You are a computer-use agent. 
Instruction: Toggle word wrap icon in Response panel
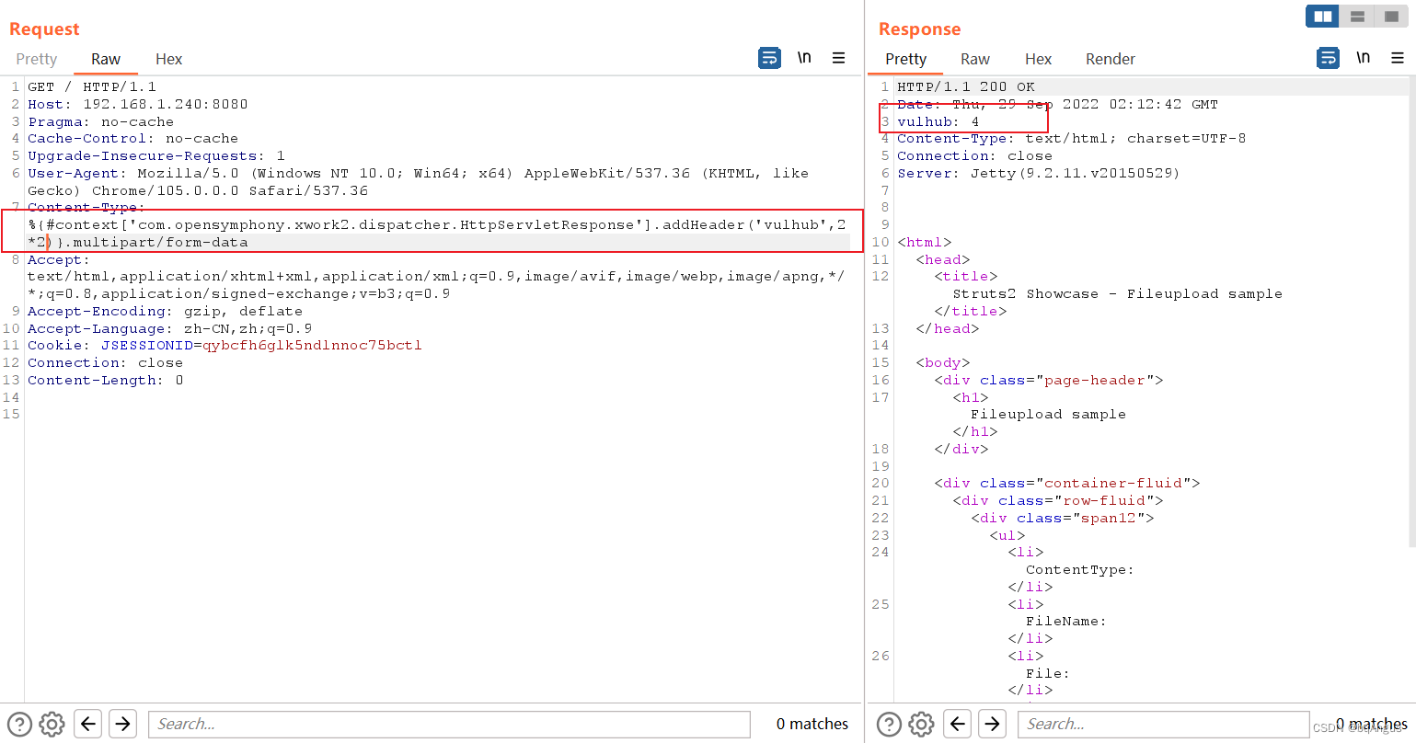1329,58
